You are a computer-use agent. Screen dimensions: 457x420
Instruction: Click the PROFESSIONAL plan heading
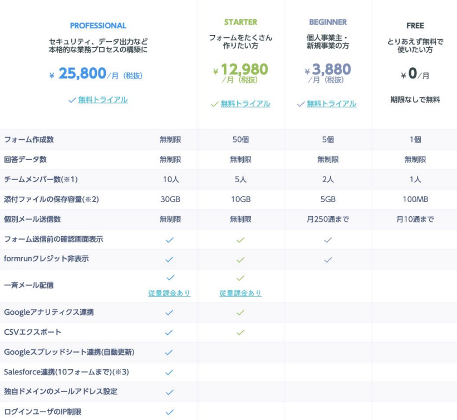point(98,26)
